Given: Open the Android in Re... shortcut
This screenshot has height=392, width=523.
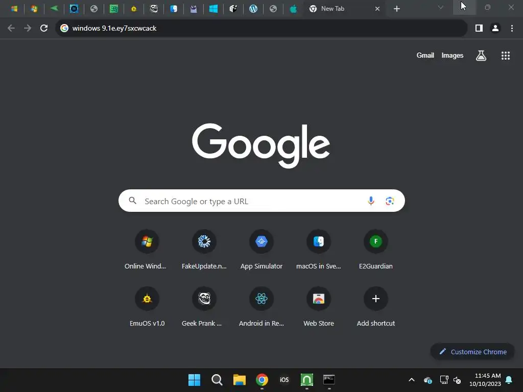Looking at the screenshot, I should coord(261,307).
